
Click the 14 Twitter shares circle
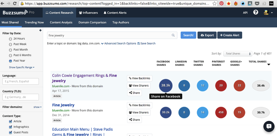tap(203, 112)
